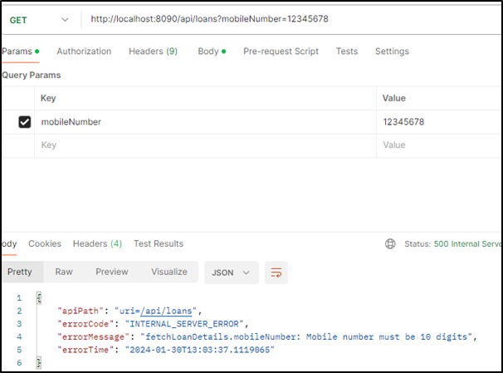Viewport: 503px width, 373px height.
Task: Open the Headers (9) request tab
Action: (x=153, y=52)
